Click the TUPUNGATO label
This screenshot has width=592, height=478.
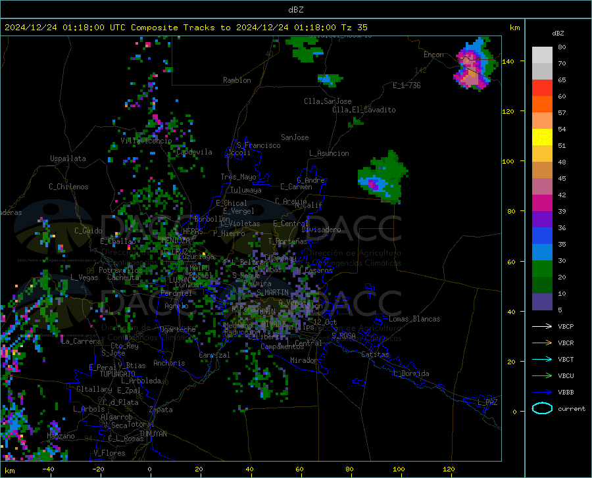[x=118, y=374]
